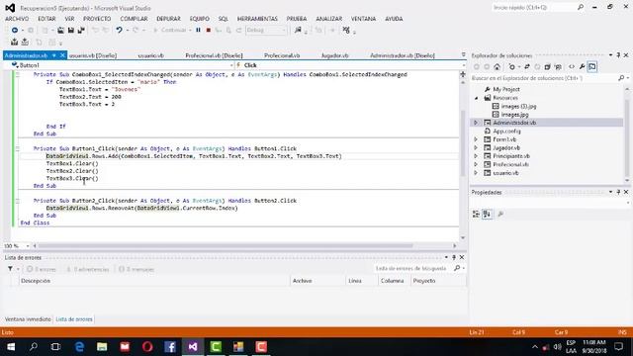Click the Categorized view icon in Propiedades
Image resolution: width=633 pixels, height=356 pixels.
click(x=477, y=214)
